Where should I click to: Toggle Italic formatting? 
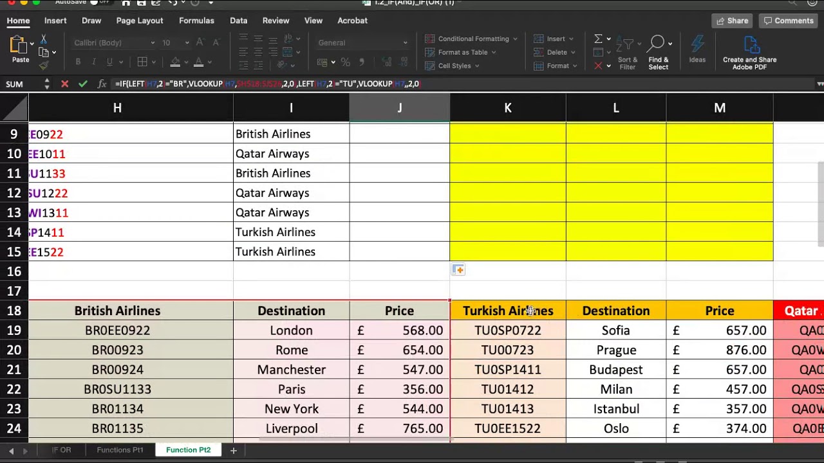(94, 62)
